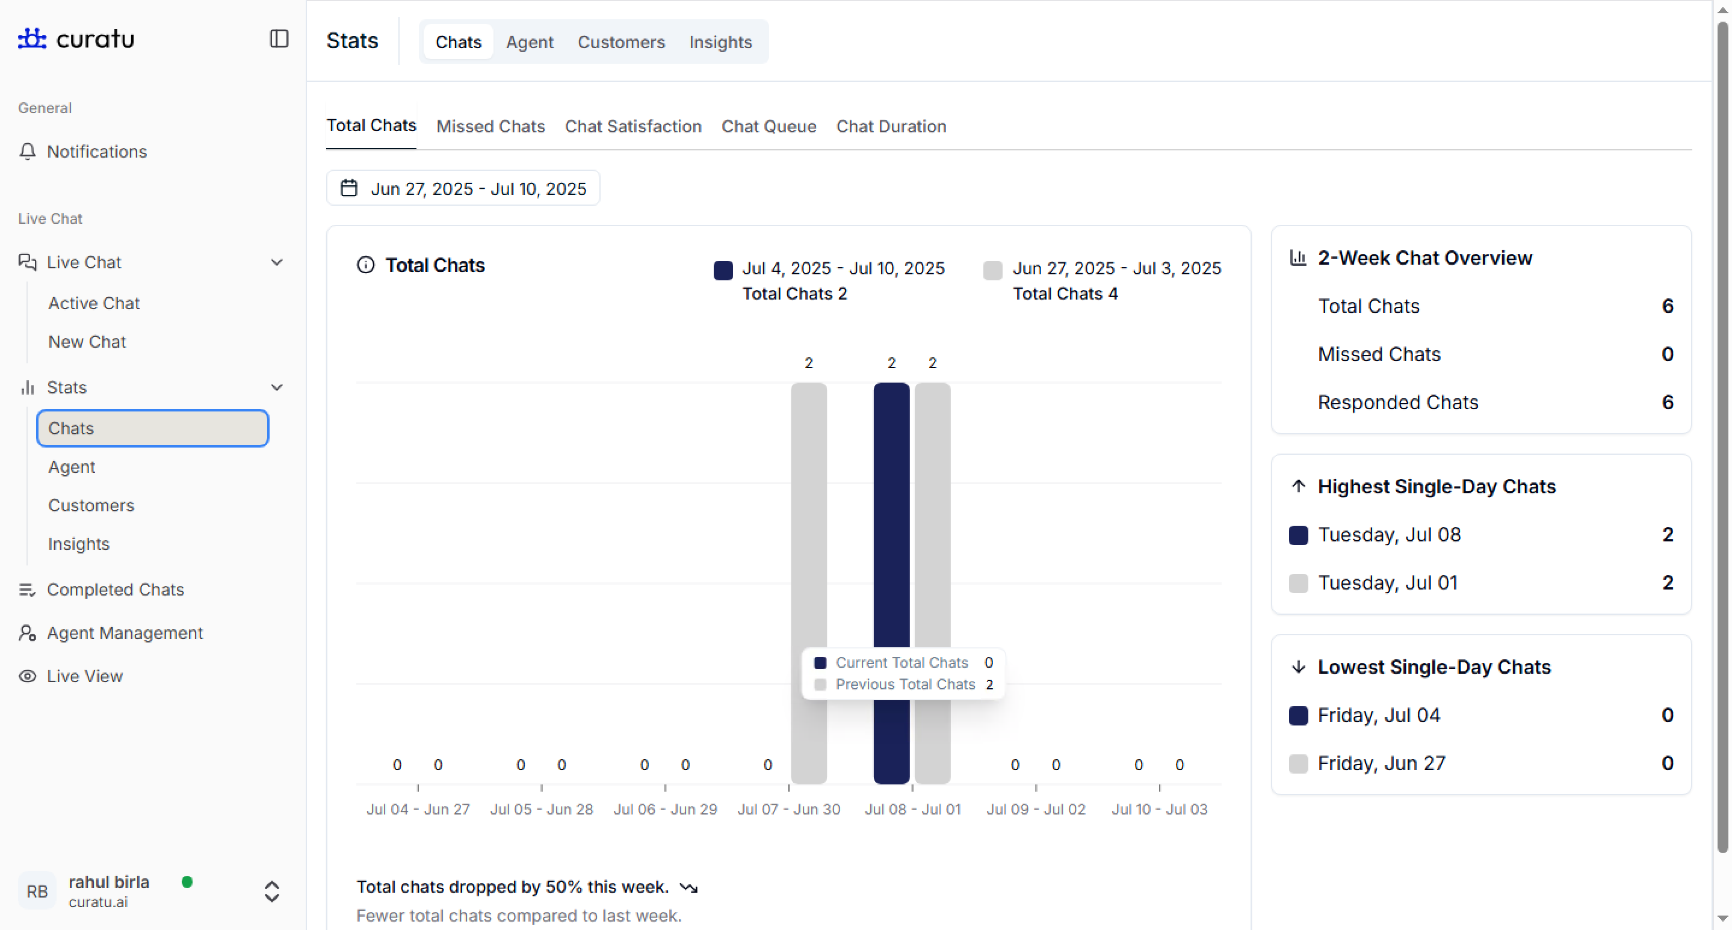
Task: Open the rahul birla account switcher
Action: coord(271,891)
